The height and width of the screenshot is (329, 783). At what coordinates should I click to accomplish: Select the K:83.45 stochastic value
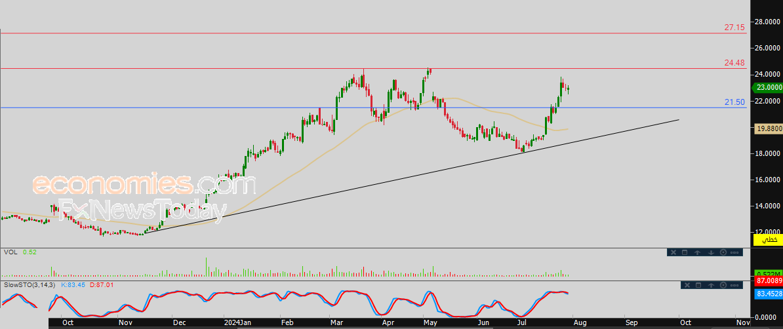pos(72,284)
